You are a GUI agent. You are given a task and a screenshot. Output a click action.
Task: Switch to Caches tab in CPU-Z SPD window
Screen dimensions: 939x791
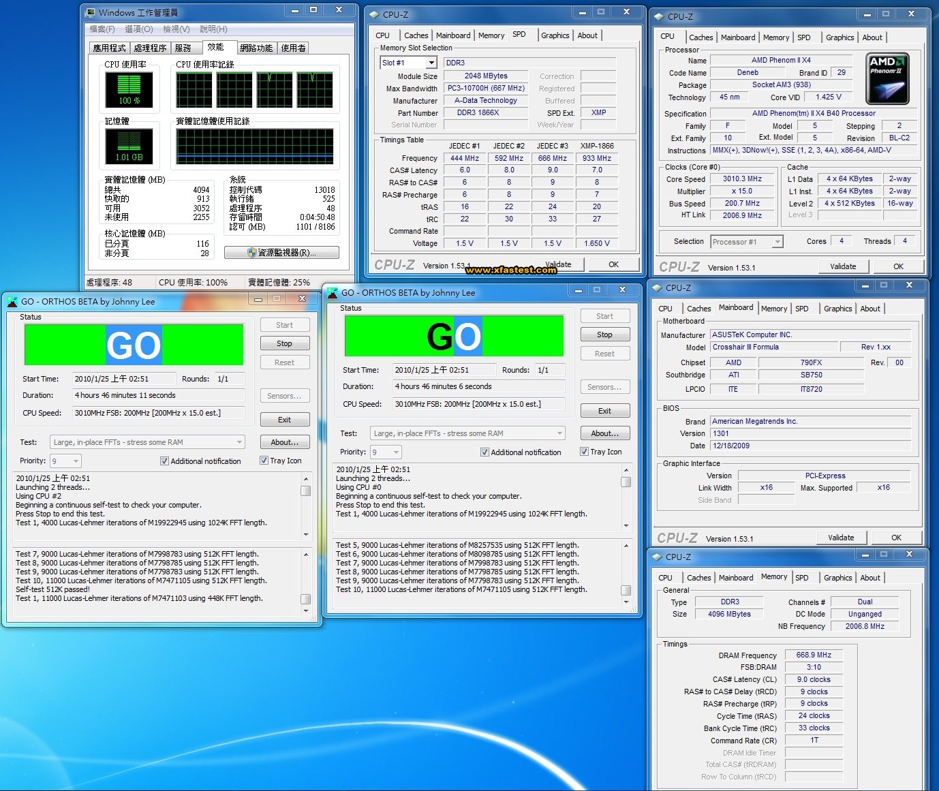coord(416,35)
